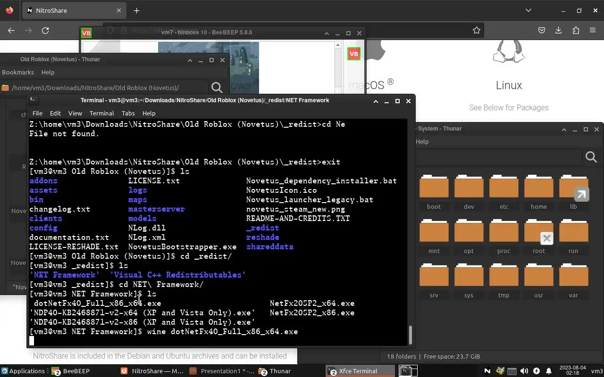This screenshot has width=604, height=377.
Task: Open the tmp folder
Action: (x=503, y=281)
